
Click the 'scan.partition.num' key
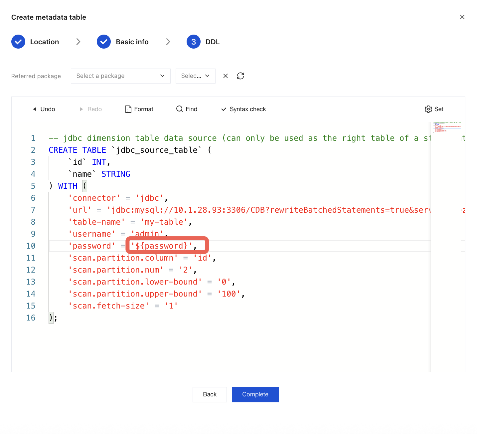[116, 270]
